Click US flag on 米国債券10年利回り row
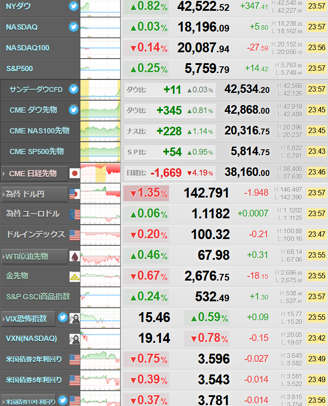The height and width of the screenshot is (406, 328). pos(75,401)
